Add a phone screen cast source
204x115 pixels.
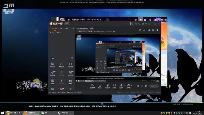click(107, 86)
